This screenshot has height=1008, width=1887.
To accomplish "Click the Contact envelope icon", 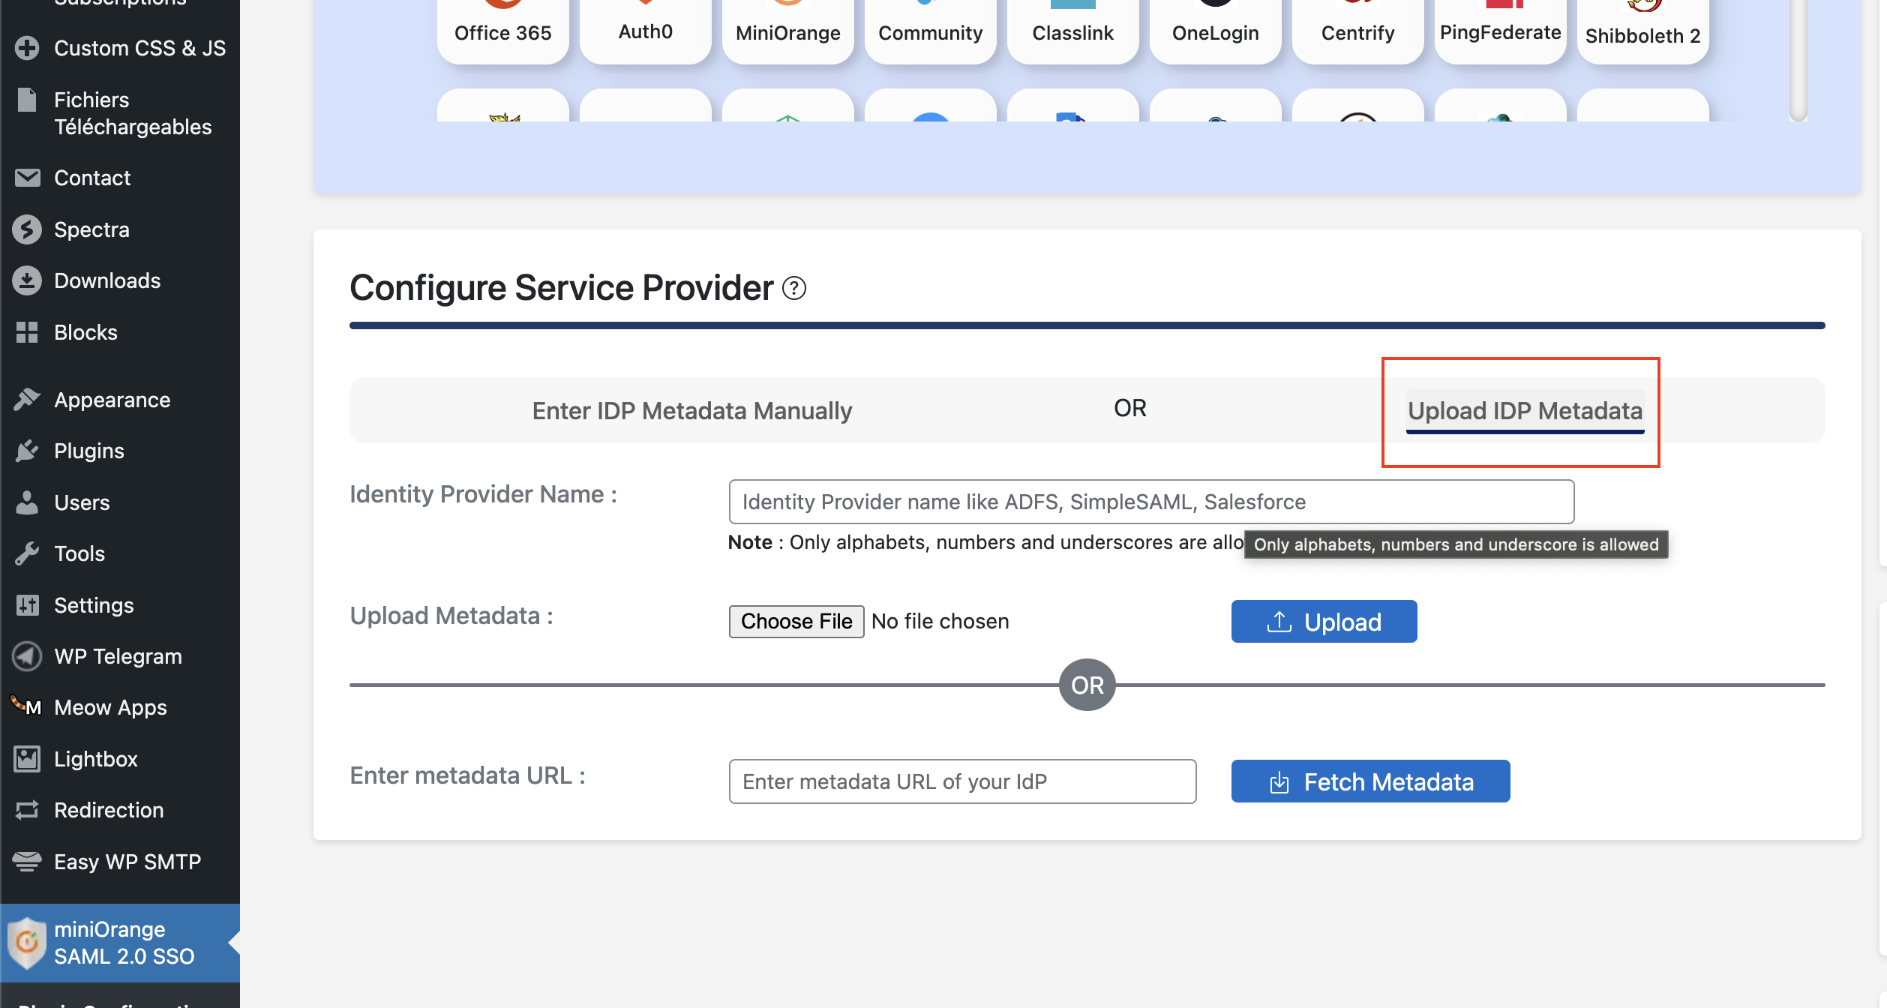I will point(27,178).
